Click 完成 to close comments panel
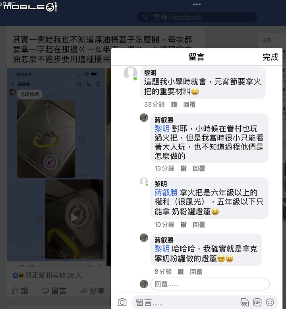Viewport: 286px width, 309px height. [270, 57]
